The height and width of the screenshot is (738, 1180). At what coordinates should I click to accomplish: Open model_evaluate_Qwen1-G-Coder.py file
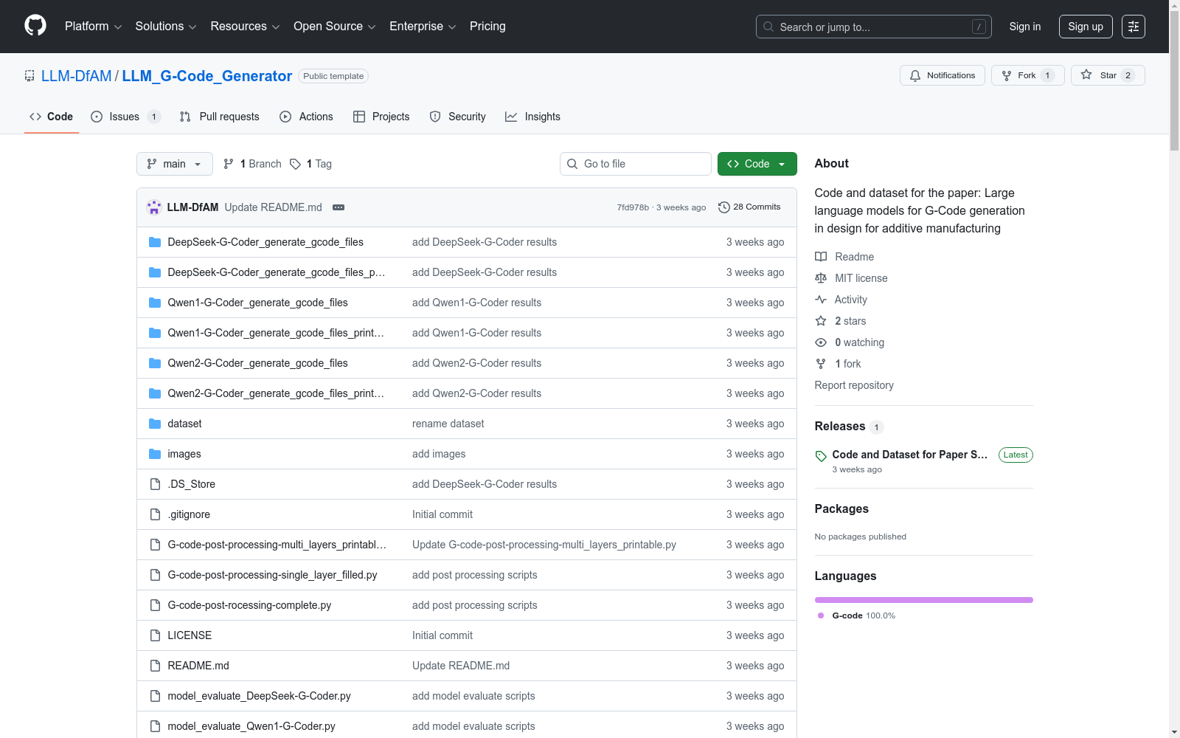point(251,726)
